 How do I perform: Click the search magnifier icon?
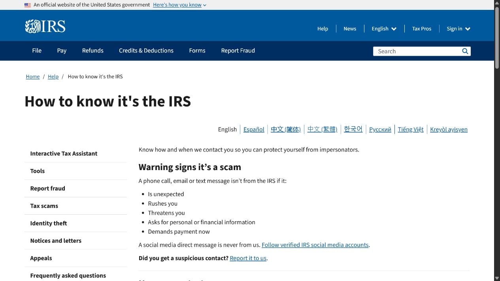tap(465, 51)
